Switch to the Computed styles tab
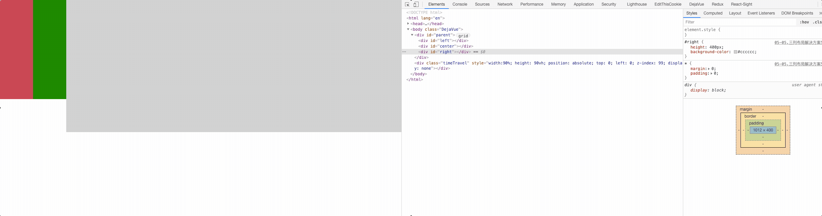 [713, 13]
